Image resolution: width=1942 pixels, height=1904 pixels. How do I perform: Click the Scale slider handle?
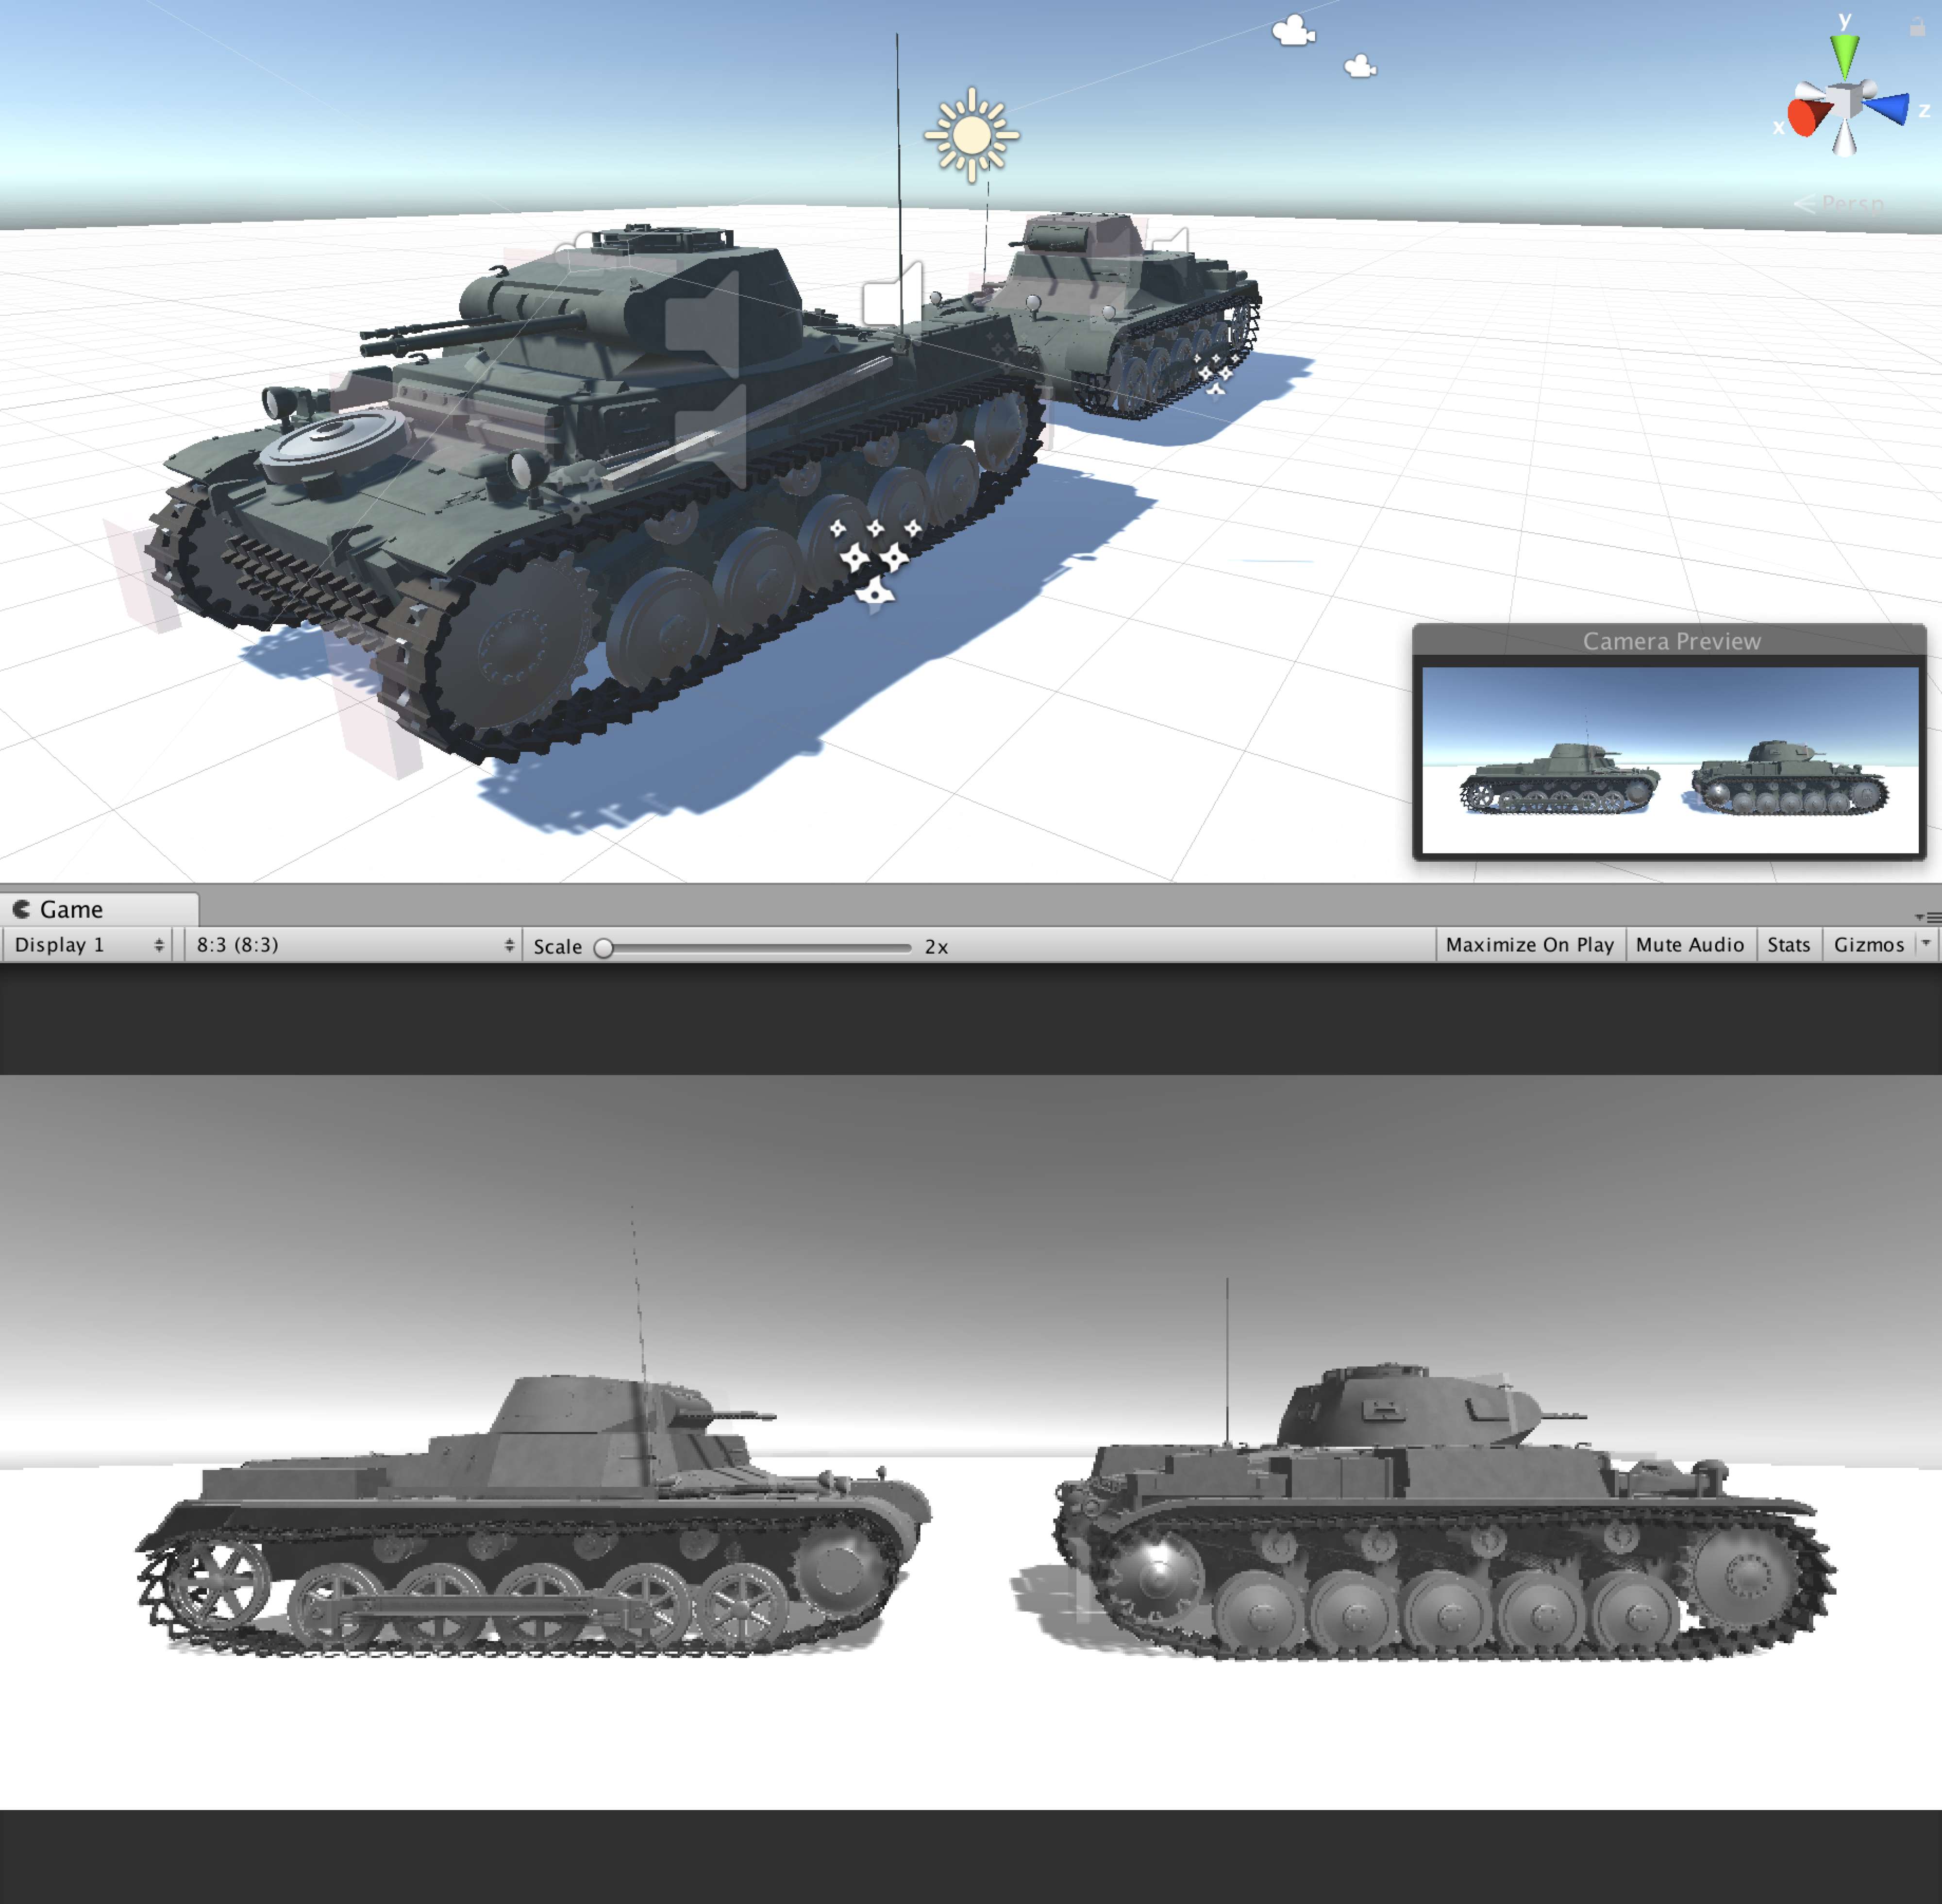(x=603, y=947)
